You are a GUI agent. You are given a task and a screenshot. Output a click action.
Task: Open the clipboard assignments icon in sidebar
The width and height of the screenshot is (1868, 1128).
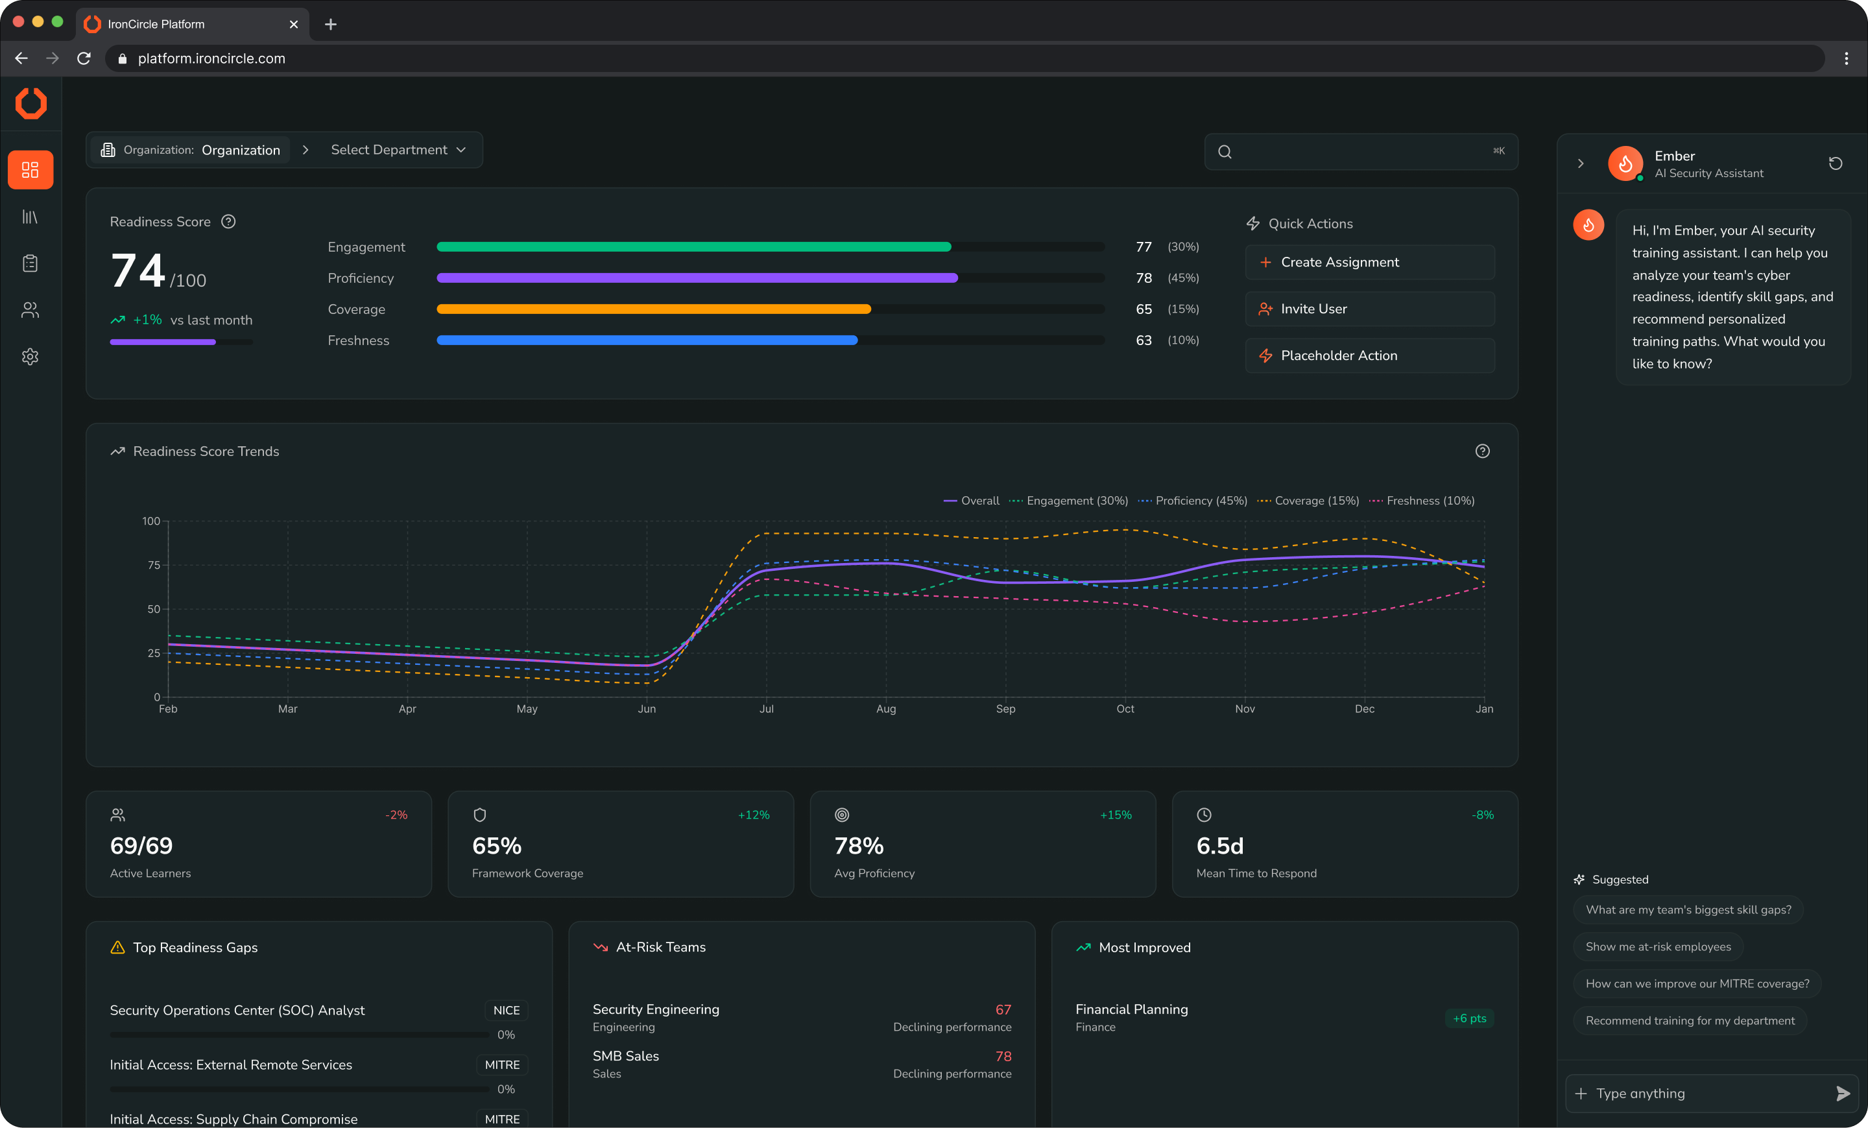point(30,263)
